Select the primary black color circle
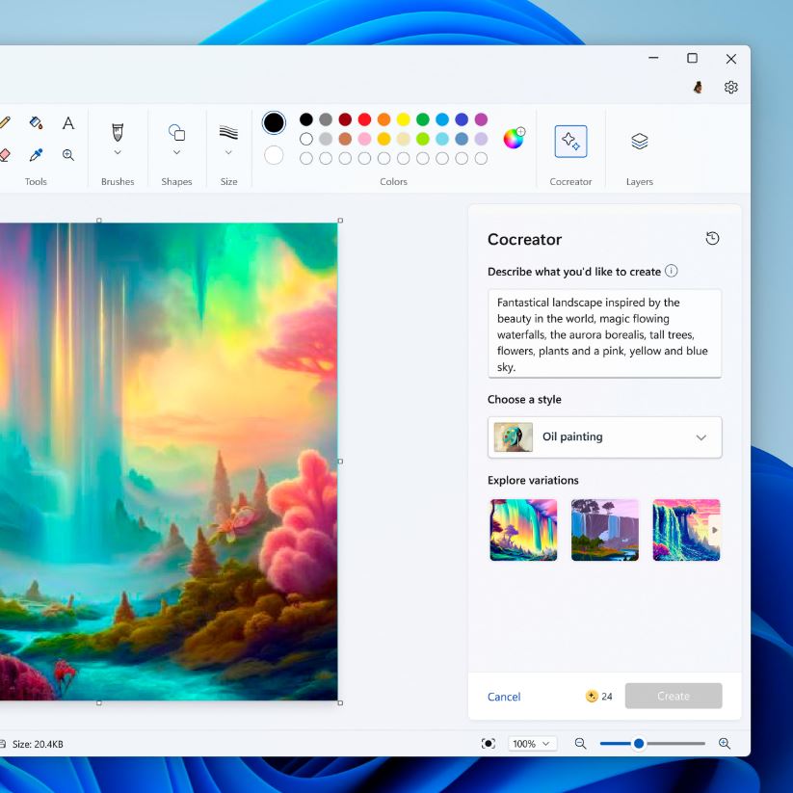The width and height of the screenshot is (793, 793). click(x=274, y=122)
